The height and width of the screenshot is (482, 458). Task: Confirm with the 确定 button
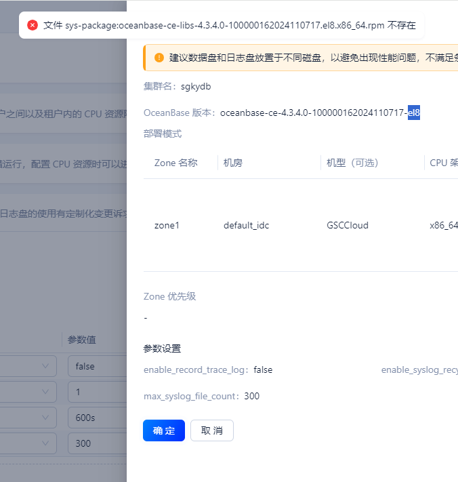click(x=164, y=430)
